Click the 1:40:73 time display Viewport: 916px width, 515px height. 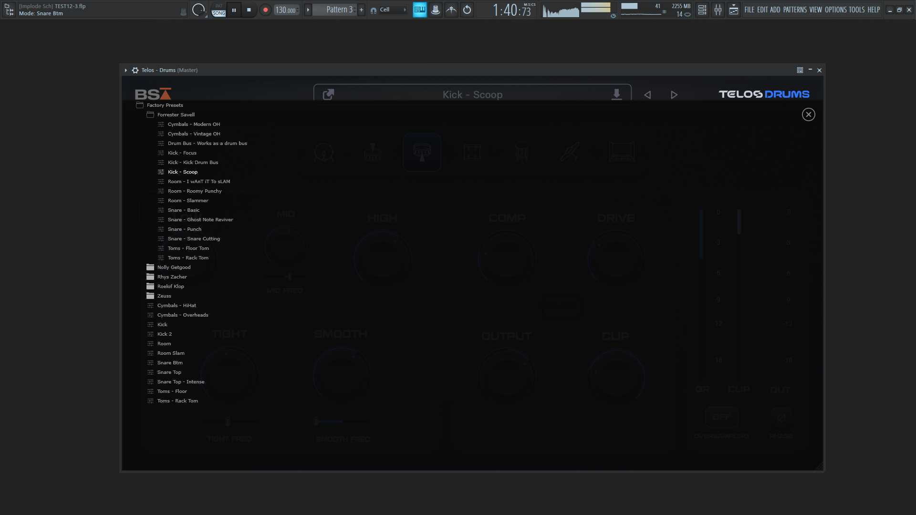(x=512, y=10)
